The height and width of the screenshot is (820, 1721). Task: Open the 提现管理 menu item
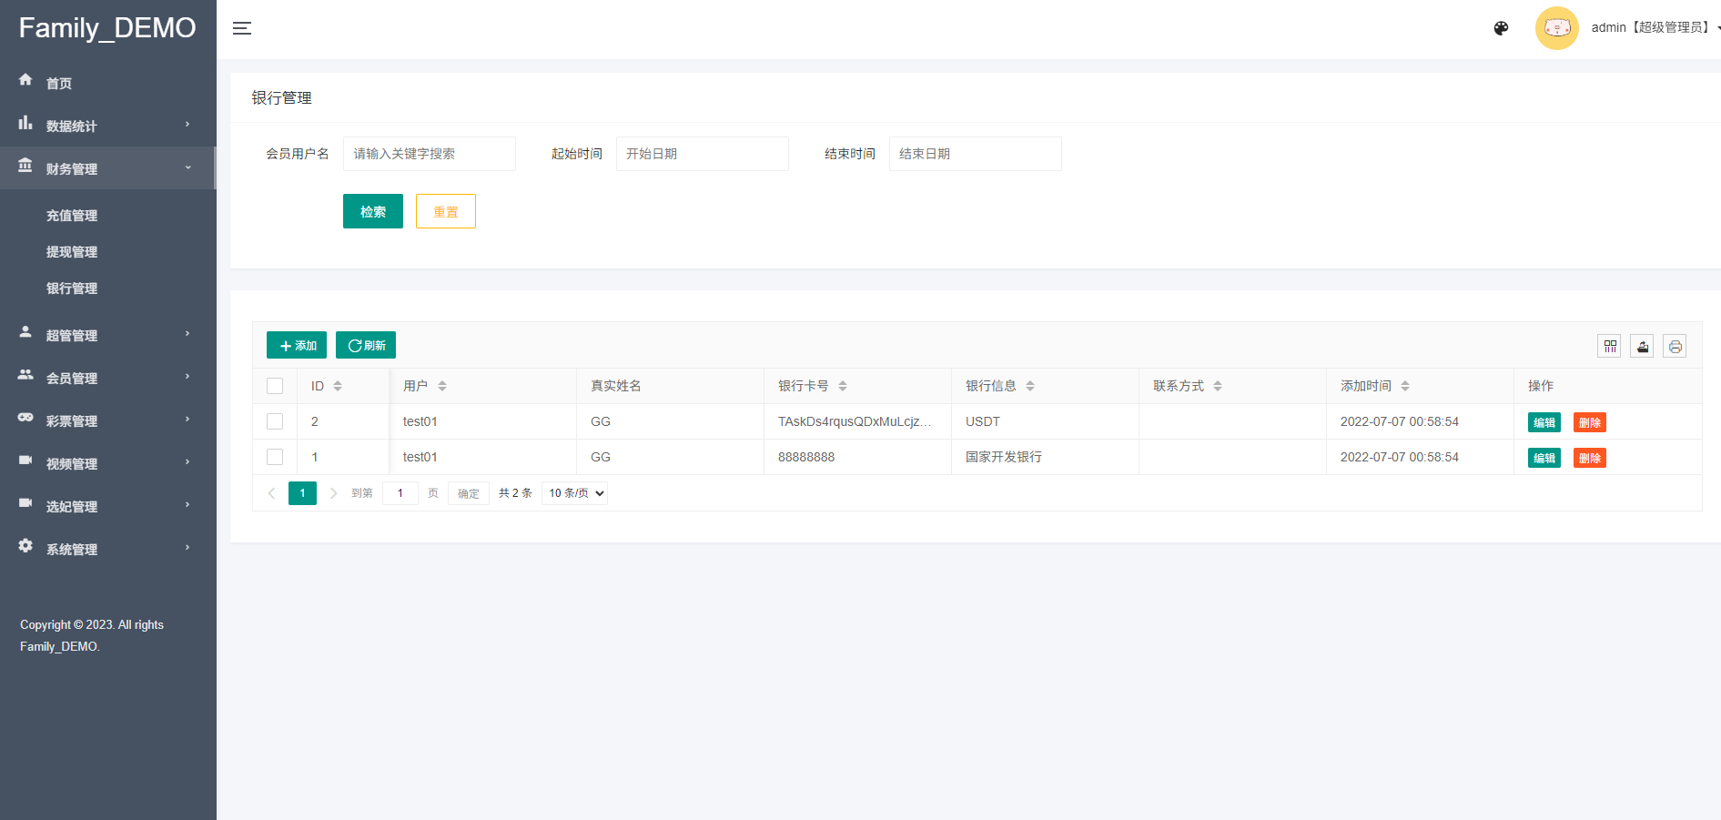[x=72, y=251]
